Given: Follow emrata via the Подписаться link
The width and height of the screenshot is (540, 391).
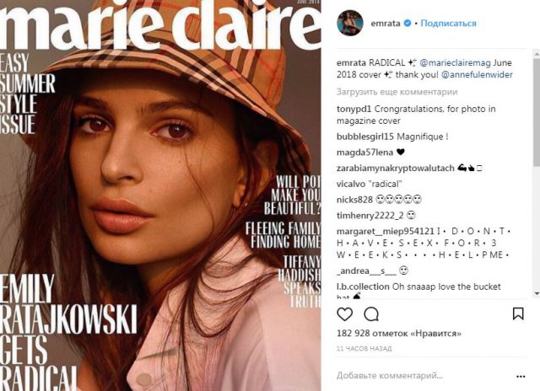Looking at the screenshot, I should pos(448,24).
